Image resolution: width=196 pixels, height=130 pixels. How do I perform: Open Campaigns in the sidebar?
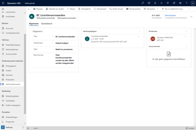[10, 101]
